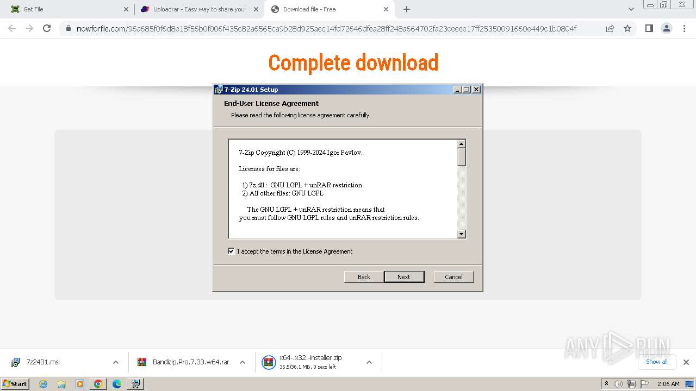Reload the current page
Image resolution: width=696 pixels, height=391 pixels.
coord(47,28)
